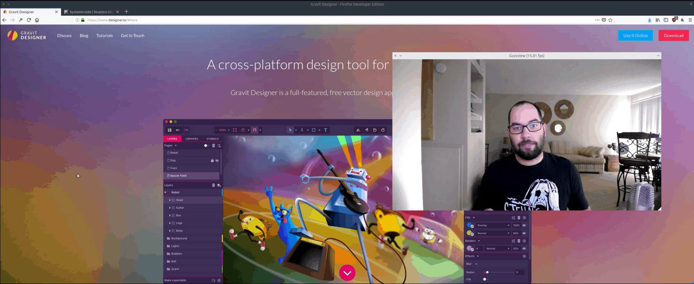
Task: Switch to the LAYERS tab
Action: coord(172,139)
